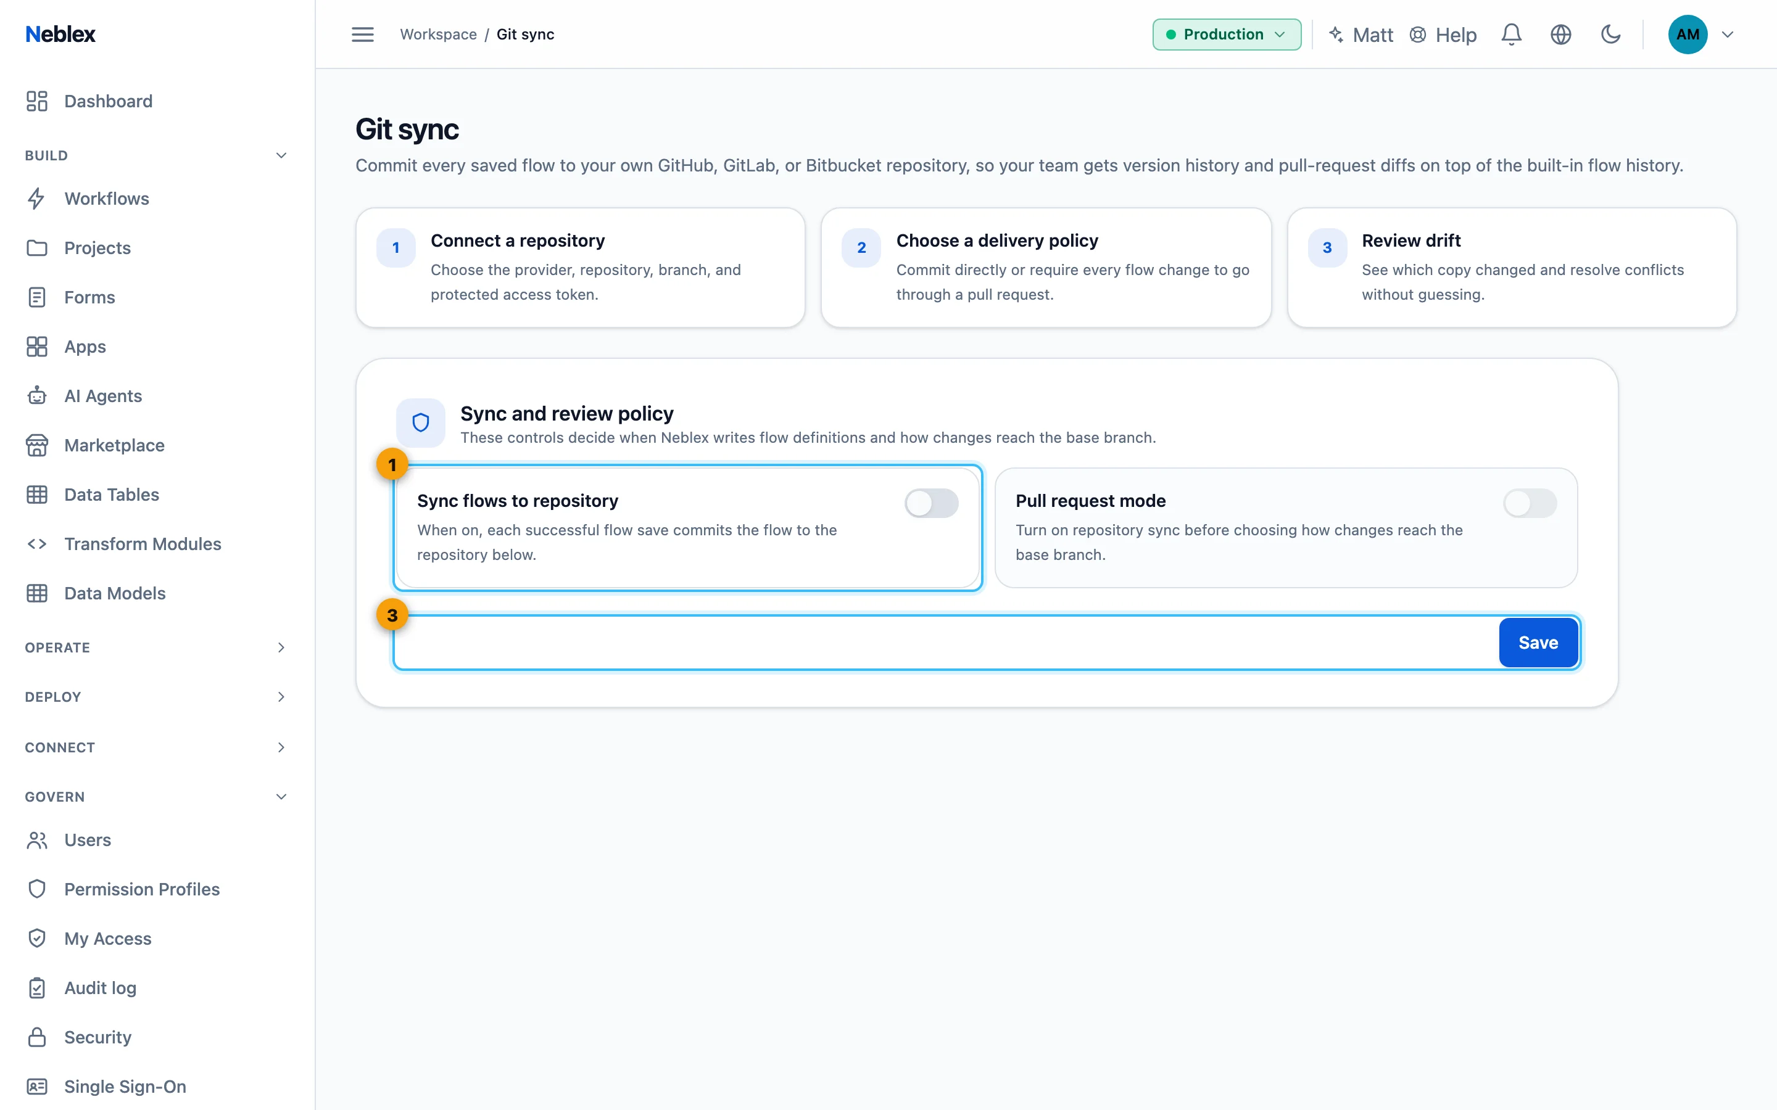The height and width of the screenshot is (1110, 1777).
Task: Click Workspace breadcrumb link
Action: [438, 35]
